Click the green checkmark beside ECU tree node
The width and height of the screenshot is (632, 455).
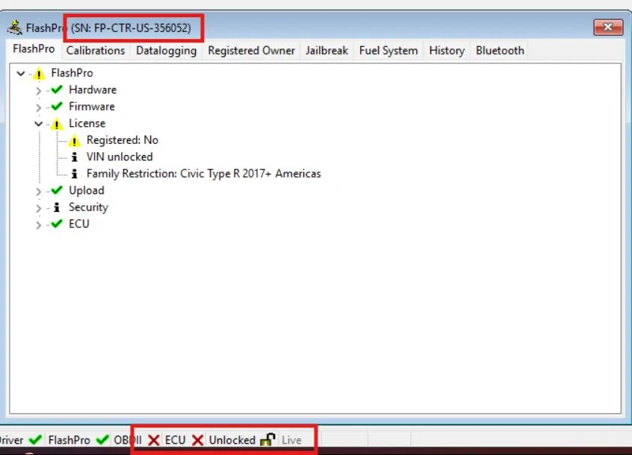point(57,223)
